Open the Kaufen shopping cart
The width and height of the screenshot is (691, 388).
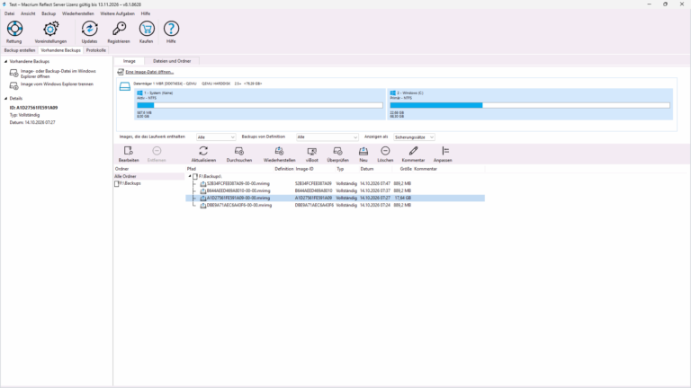pos(147,29)
